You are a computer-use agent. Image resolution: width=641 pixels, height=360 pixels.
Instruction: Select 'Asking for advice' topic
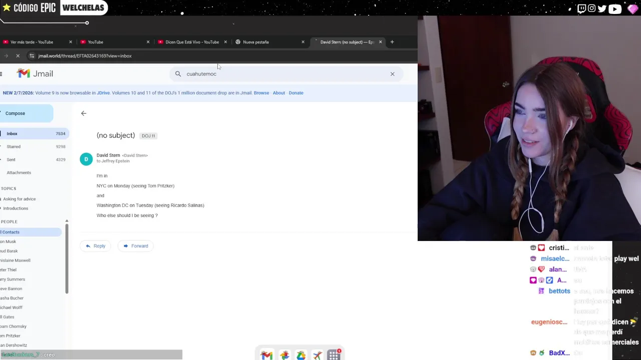click(19, 199)
